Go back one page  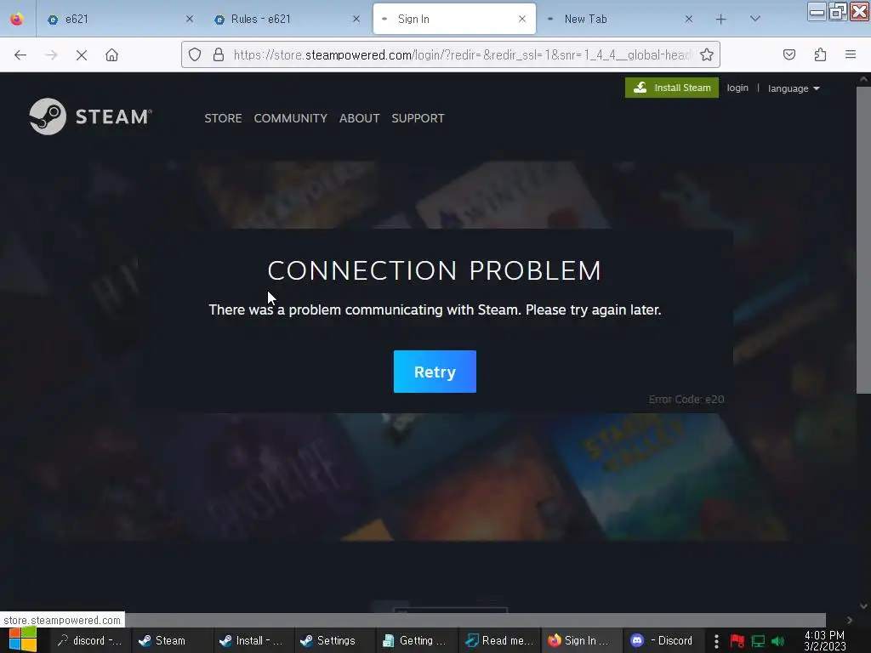click(x=20, y=55)
